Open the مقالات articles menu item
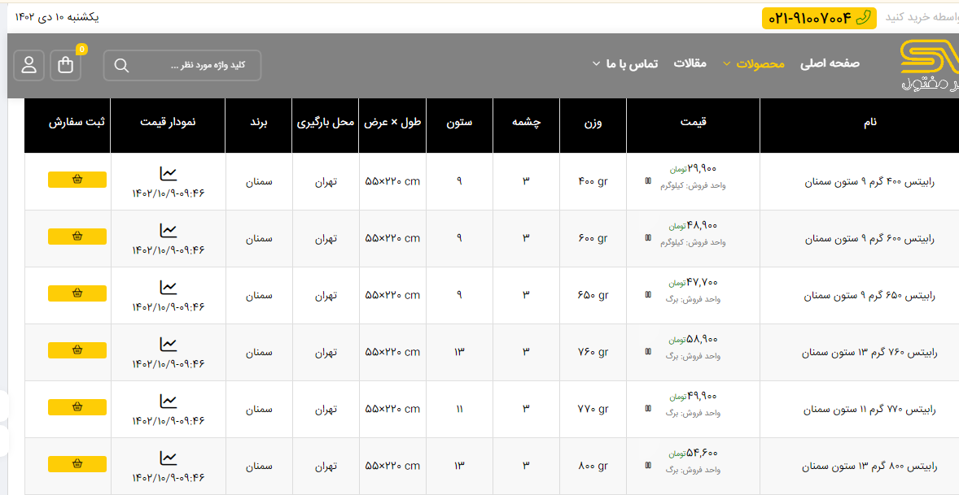 click(690, 63)
